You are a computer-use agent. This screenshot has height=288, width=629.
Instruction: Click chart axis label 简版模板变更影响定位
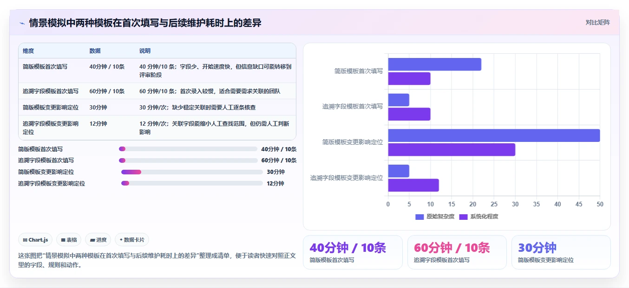(x=353, y=142)
